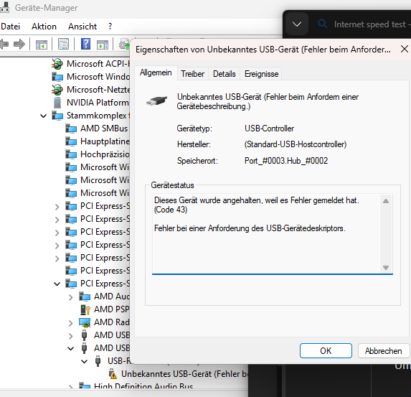Image resolution: width=411 pixels, height=397 pixels.
Task: Click the USB-Root hub icon
Action: pos(98,361)
